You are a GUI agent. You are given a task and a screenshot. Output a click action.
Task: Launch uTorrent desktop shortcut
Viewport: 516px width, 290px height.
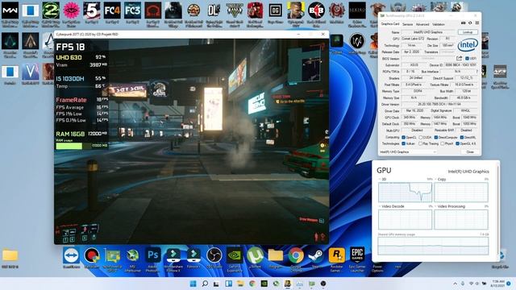(255, 256)
